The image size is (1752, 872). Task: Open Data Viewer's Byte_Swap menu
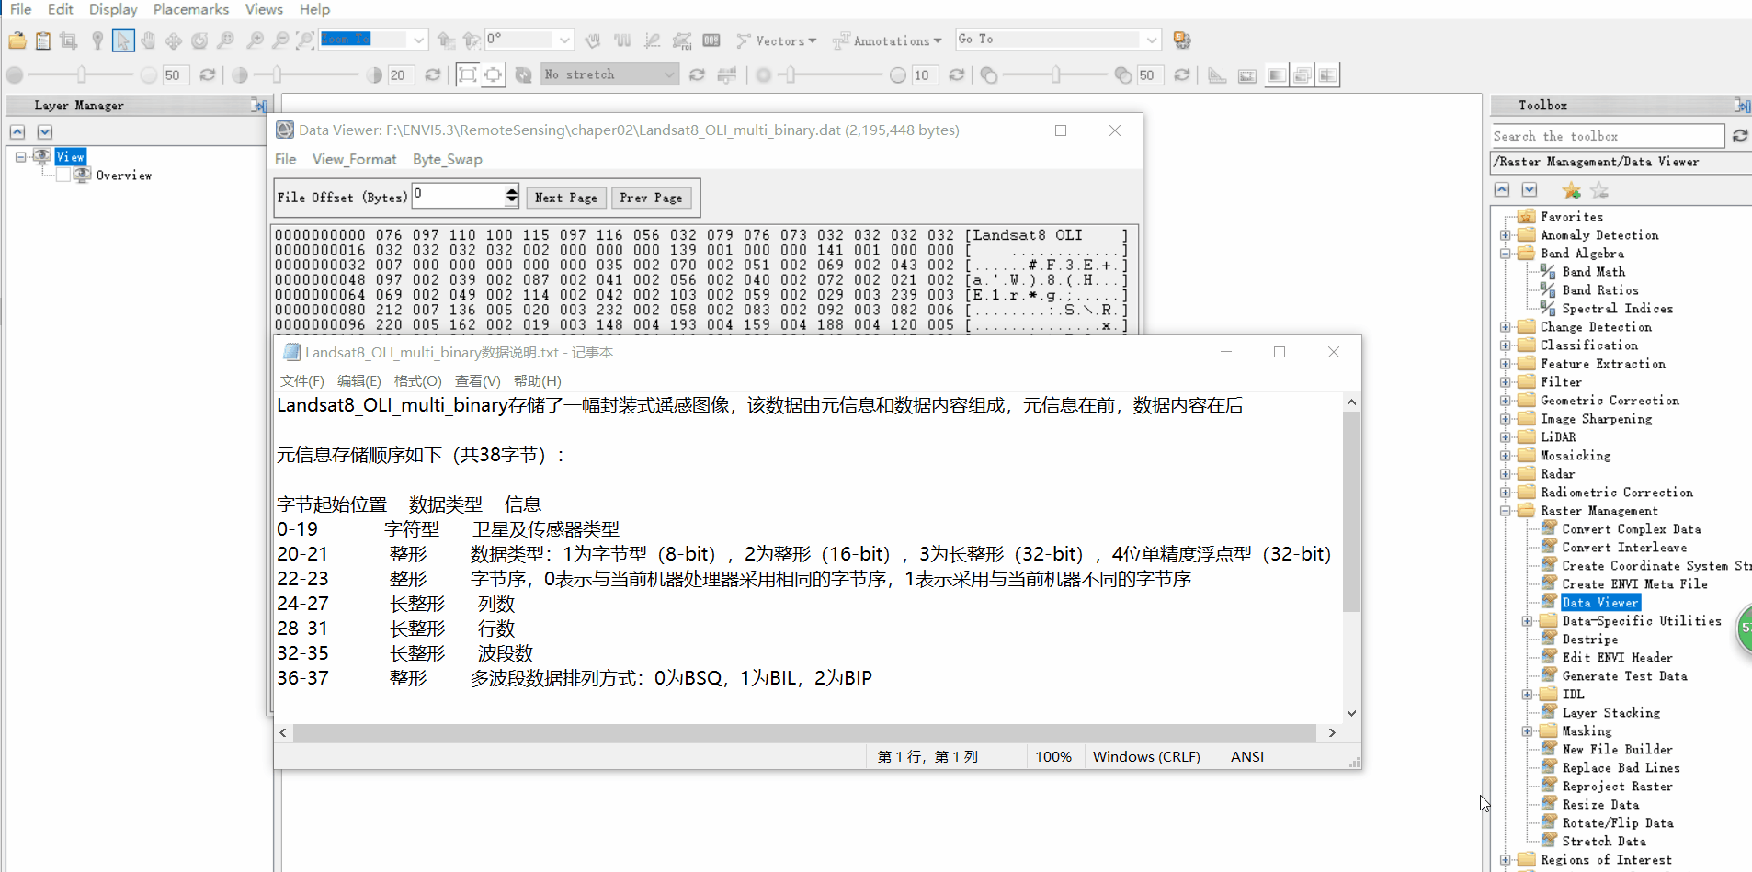[447, 159]
